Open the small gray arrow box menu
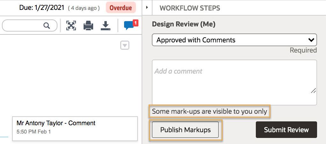Viewport: 326px width, 144px height. 125,45
